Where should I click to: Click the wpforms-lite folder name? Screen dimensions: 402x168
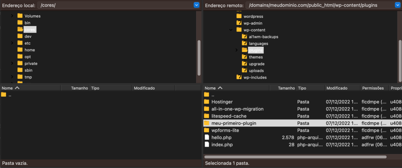coord(225,130)
